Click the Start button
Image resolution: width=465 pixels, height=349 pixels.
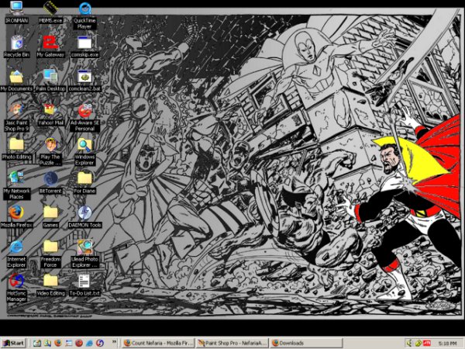[x=14, y=344]
